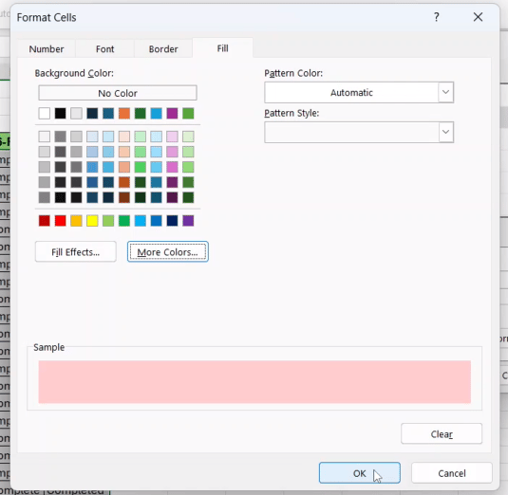Open the Font tab
The height and width of the screenshot is (495, 508).
pos(105,49)
